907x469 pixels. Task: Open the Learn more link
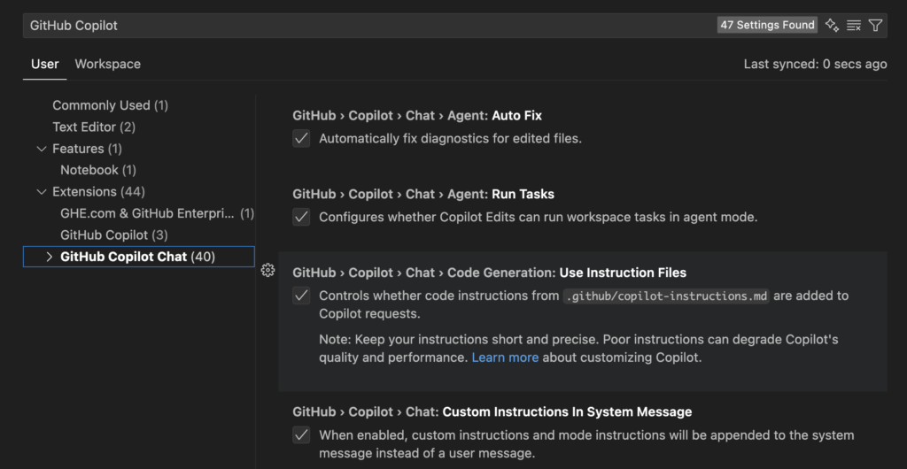coord(505,358)
